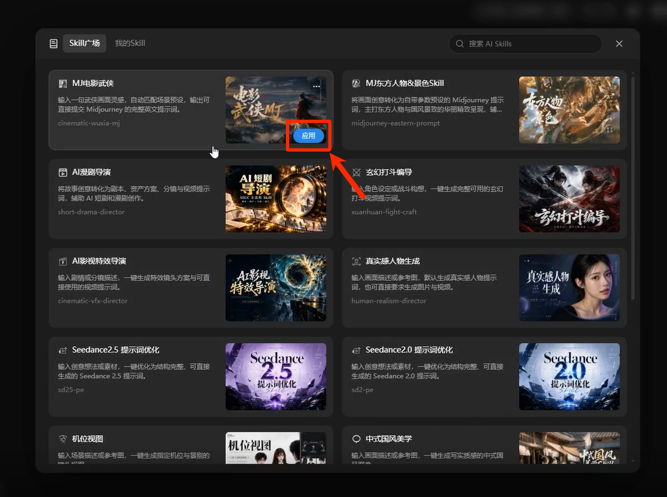Apply the MJ电影武侠 skill via 应用 button

click(x=308, y=135)
